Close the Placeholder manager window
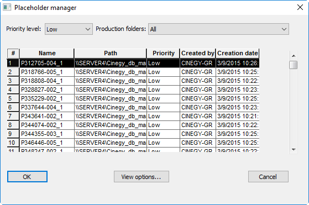This screenshot has height=205, width=309. coord(300,8)
